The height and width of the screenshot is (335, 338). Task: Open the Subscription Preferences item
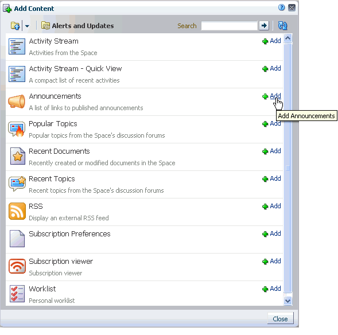pyautogui.click(x=69, y=234)
